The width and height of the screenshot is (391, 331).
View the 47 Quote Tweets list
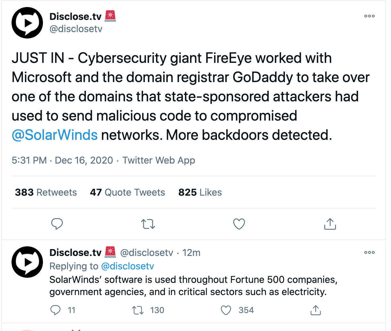pyautogui.click(x=128, y=192)
